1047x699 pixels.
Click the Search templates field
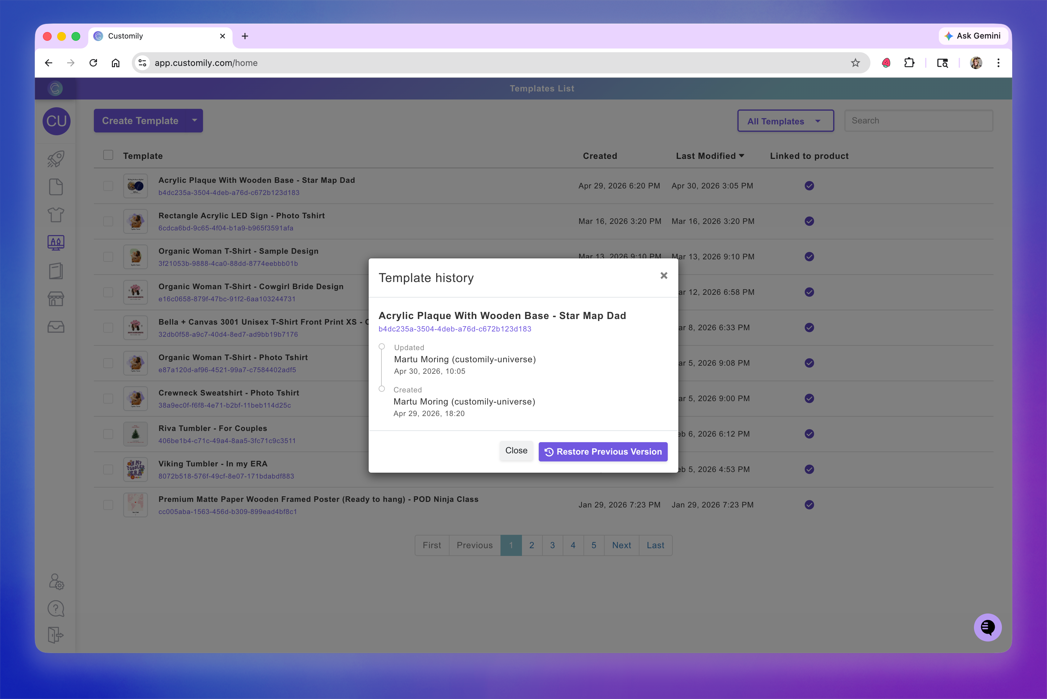coord(918,120)
